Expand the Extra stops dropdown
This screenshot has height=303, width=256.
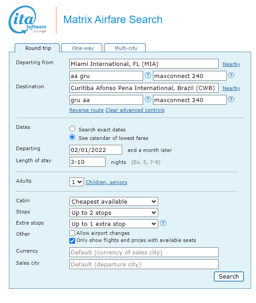point(113,224)
